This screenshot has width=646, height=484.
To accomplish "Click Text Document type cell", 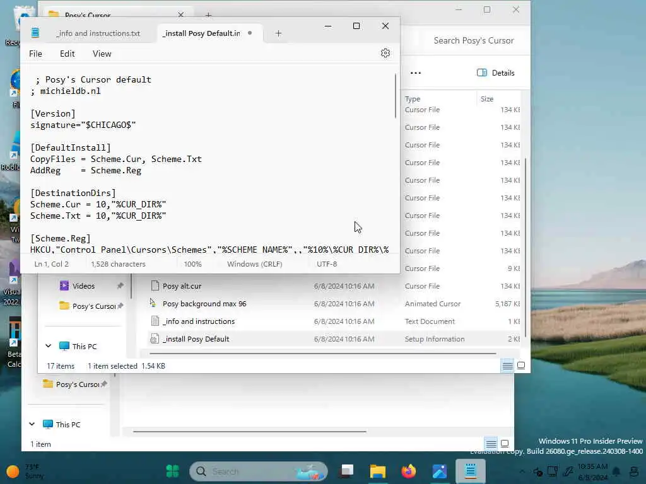I will [430, 321].
